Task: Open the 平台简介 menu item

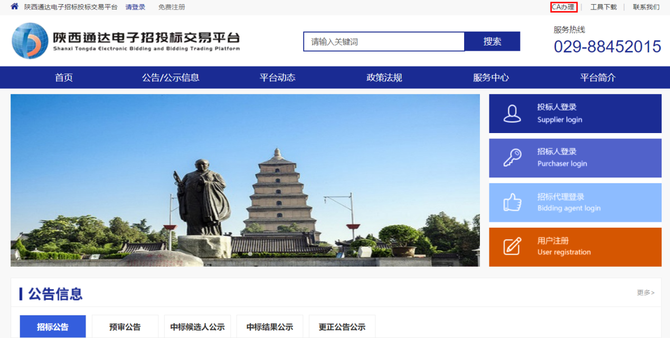Action: (x=598, y=78)
